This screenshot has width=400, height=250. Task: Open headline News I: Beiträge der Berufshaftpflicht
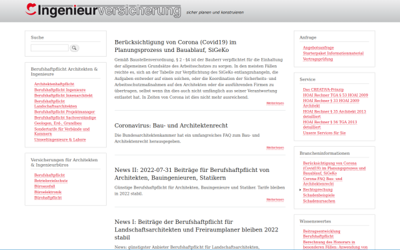coord(197,229)
